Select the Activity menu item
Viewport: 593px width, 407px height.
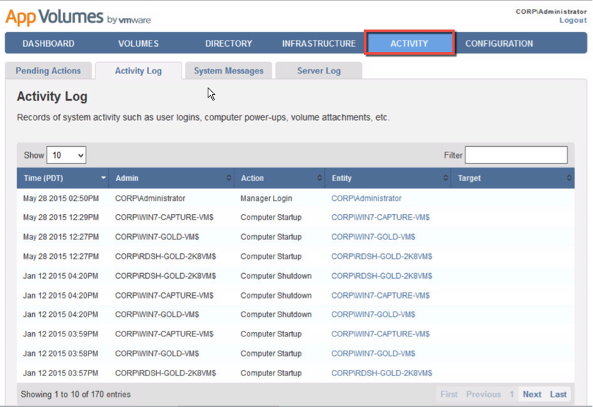pyautogui.click(x=409, y=43)
